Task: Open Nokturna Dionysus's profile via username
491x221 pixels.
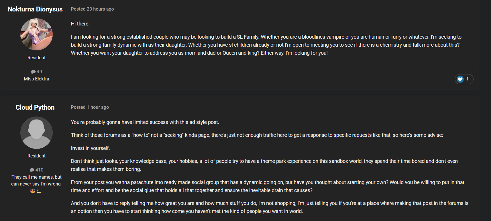Action: 35,9
